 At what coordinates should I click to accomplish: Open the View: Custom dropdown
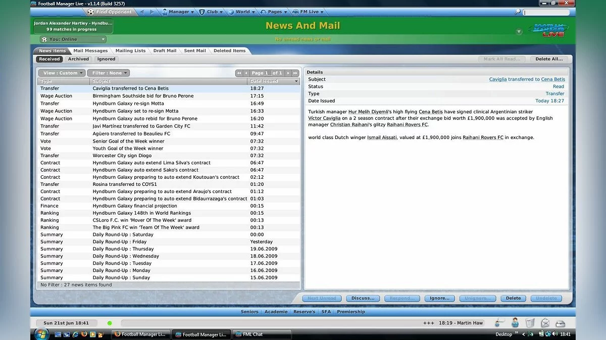tap(61, 73)
